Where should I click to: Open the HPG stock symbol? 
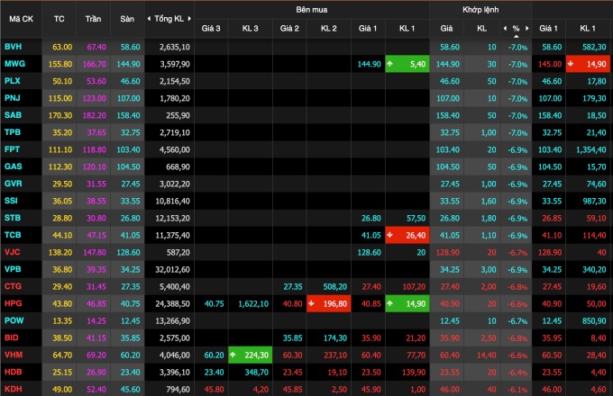[14, 303]
